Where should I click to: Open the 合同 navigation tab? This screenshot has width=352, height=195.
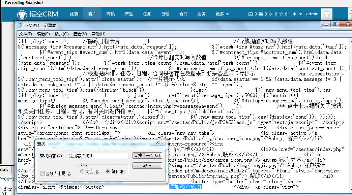click(183, 14)
